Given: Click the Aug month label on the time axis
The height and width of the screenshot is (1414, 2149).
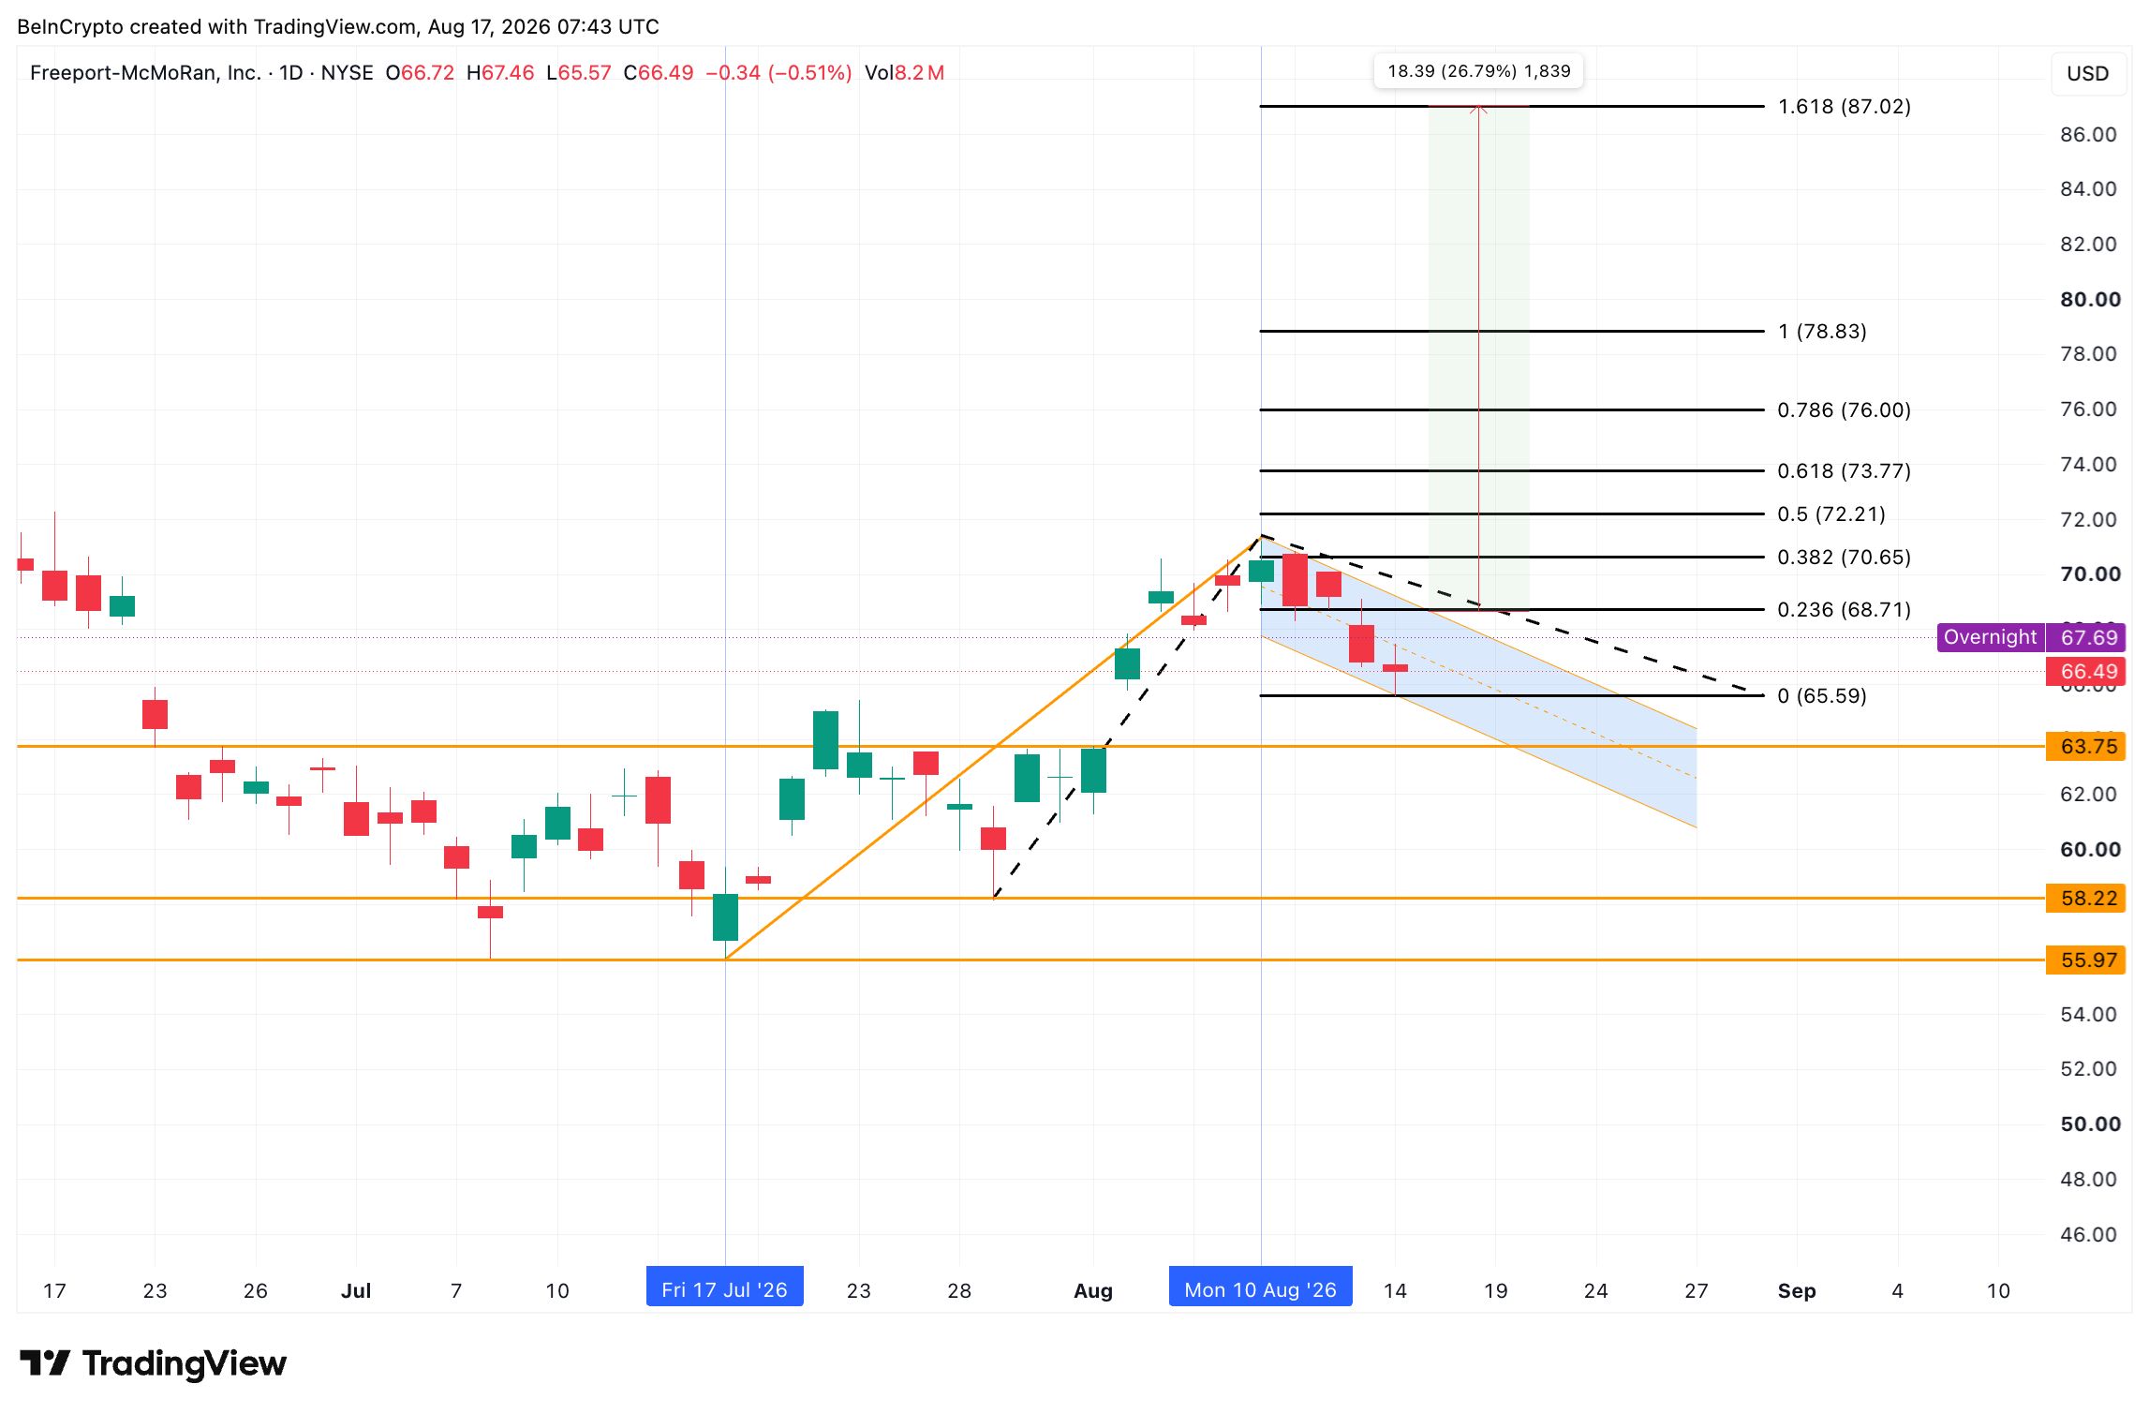Looking at the screenshot, I should (1093, 1290).
